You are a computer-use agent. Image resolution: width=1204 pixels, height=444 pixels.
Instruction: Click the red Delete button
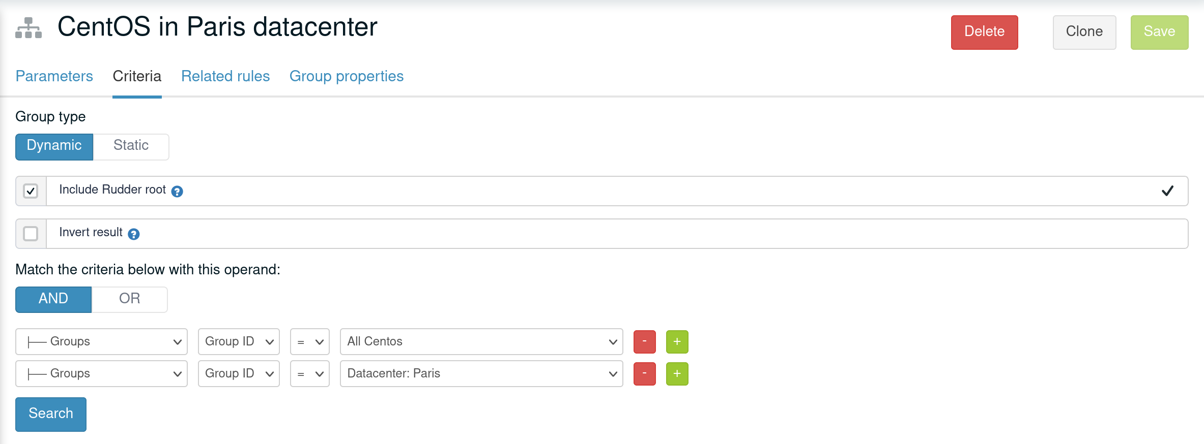pos(984,32)
